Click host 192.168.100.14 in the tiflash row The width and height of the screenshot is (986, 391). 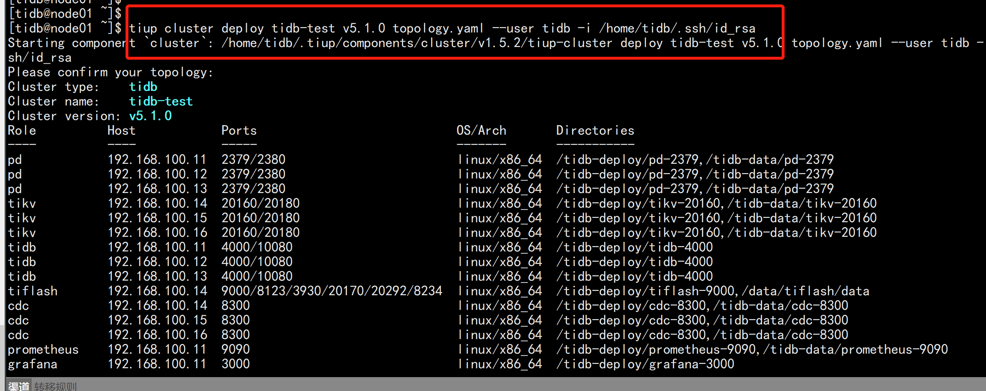pyautogui.click(x=157, y=291)
